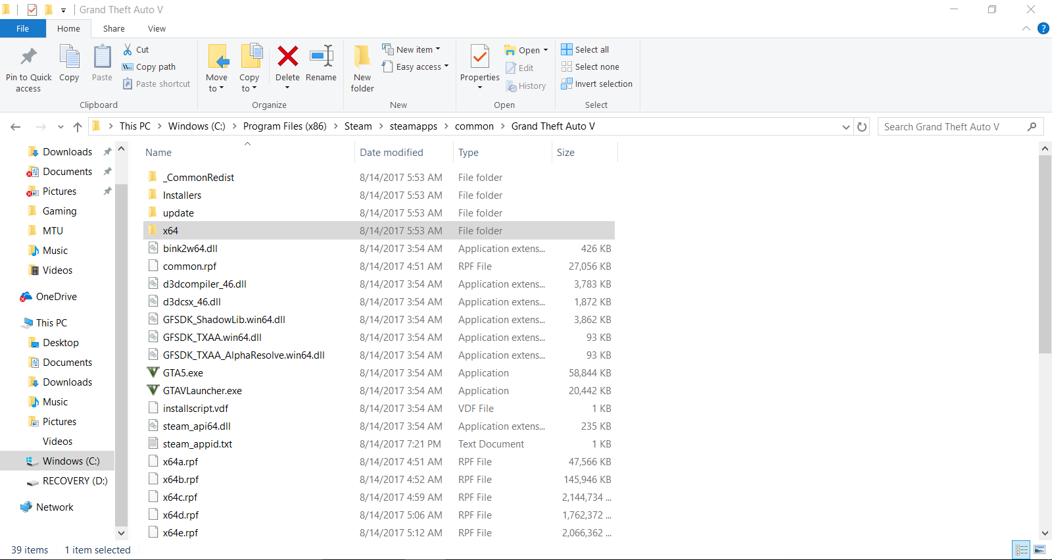This screenshot has height=560, width=1052.
Task: Open Recent locations dropdown arrow
Action: tap(60, 126)
